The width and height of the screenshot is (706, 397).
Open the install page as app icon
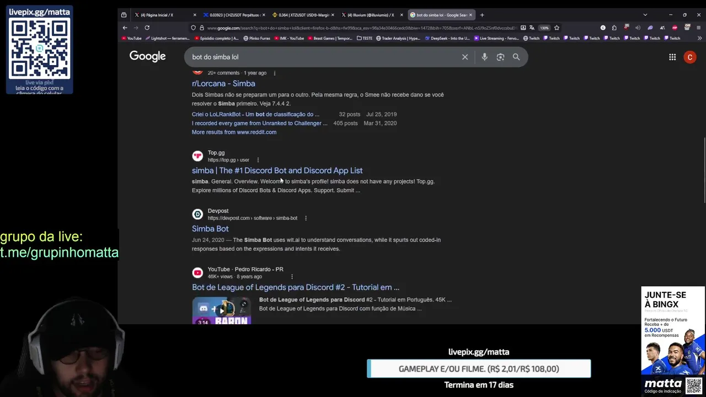(x=523, y=28)
